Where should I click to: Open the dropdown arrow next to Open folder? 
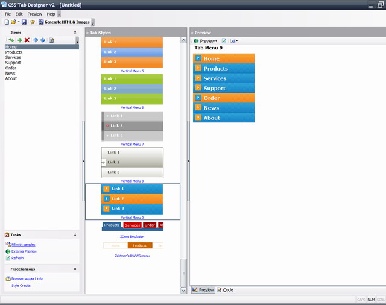pos(19,22)
